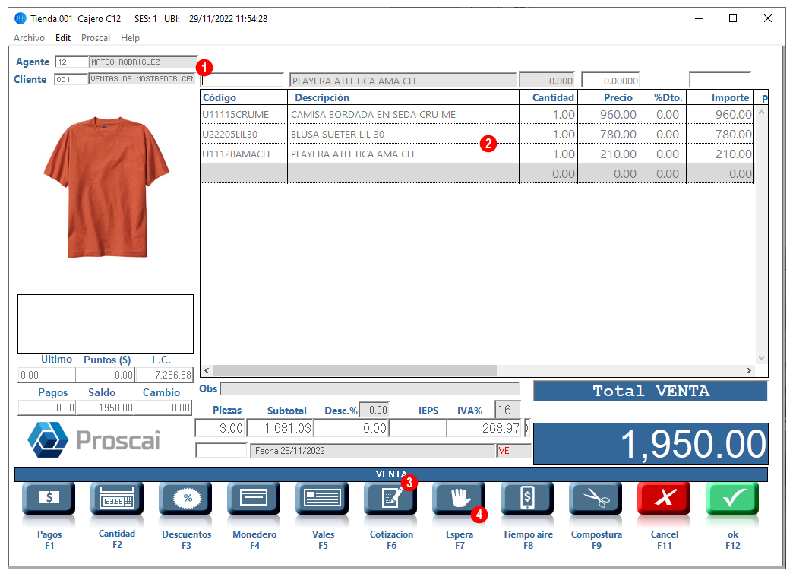Open Pagos F1 payment icon
The width and height of the screenshot is (793, 574).
49,499
